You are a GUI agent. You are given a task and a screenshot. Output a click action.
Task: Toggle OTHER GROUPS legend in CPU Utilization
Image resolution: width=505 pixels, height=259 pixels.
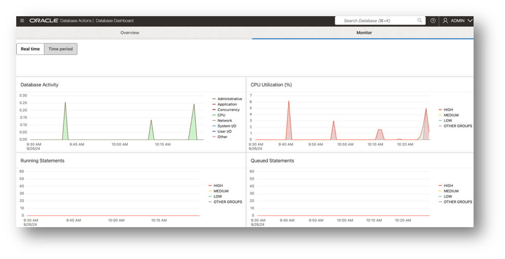click(x=455, y=126)
